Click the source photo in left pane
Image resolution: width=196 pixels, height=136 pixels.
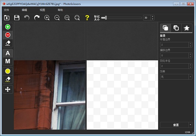pyautogui.click(x=50, y=95)
